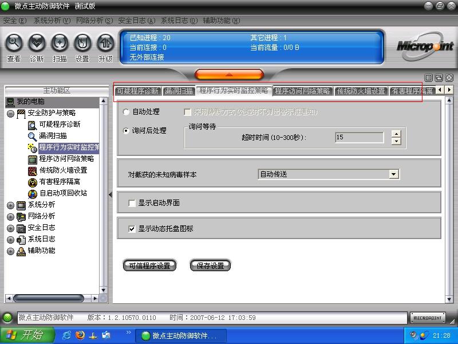Expand the 安全日志 tree node

tap(10, 228)
